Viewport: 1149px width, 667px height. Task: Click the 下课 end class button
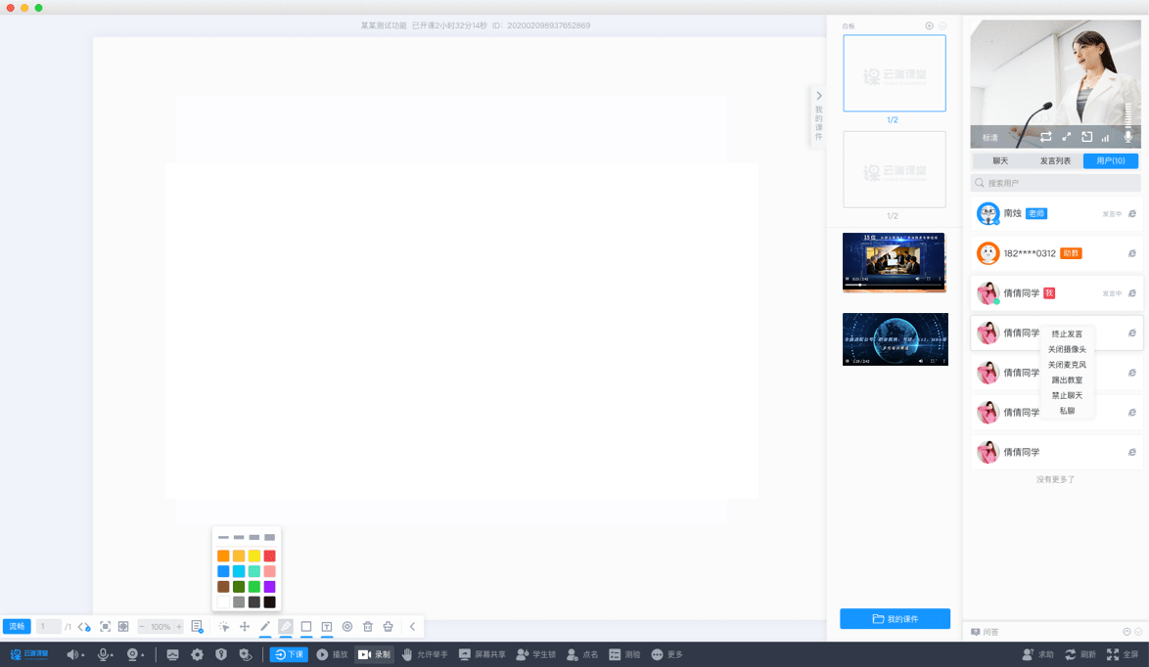289,654
